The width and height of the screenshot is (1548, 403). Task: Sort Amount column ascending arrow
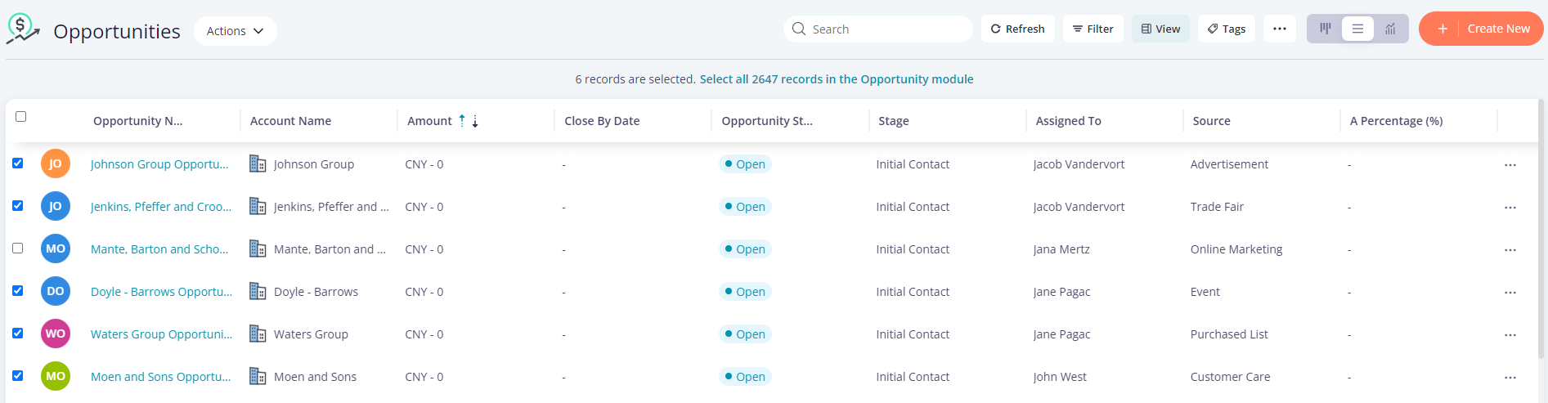tap(462, 120)
